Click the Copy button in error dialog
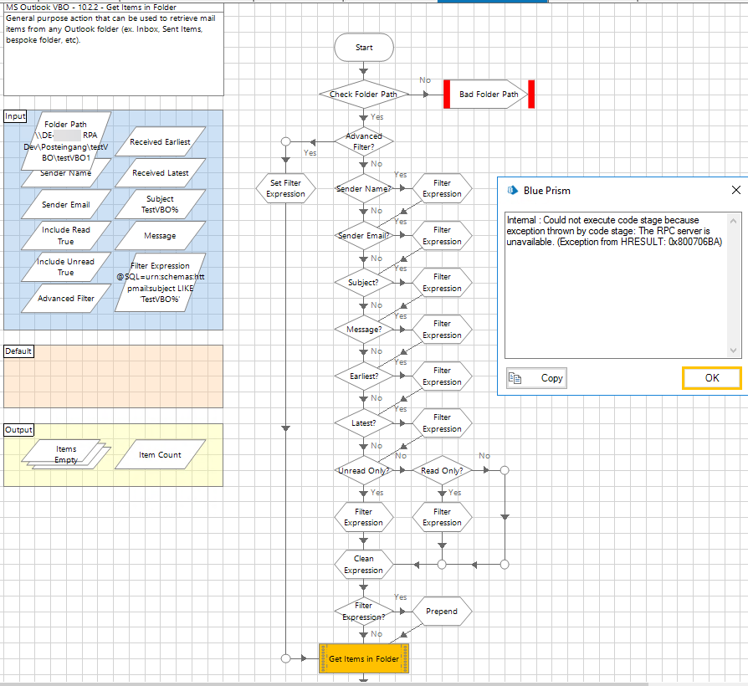 536,378
